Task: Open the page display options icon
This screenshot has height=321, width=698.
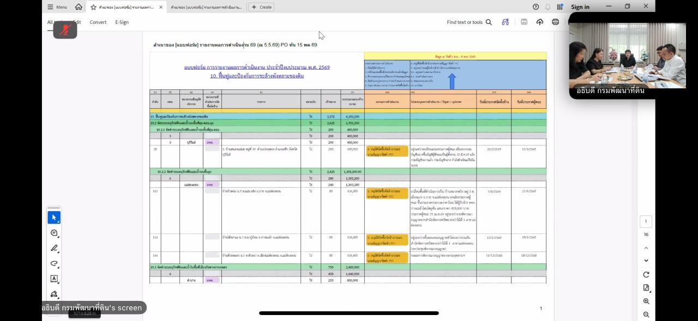Action: click(x=646, y=288)
